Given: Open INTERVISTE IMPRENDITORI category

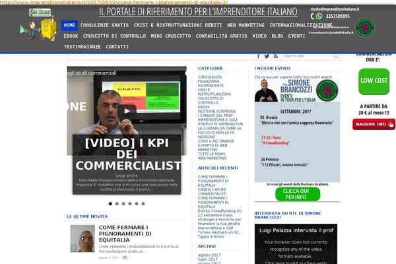Looking at the screenshot, I should pos(220,124).
